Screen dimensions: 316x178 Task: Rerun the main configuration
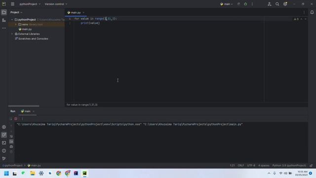(238, 4)
